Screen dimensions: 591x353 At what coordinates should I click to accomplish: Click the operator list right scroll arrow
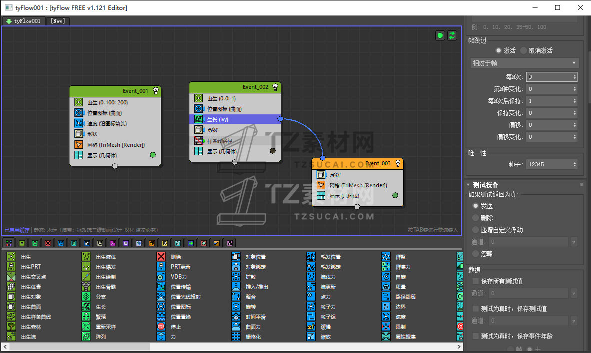[459, 347]
